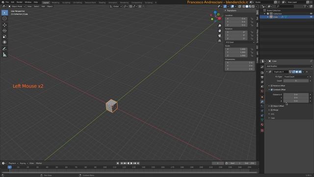Click the Location X value field
The height and width of the screenshot is (177, 314).
coord(236,19)
